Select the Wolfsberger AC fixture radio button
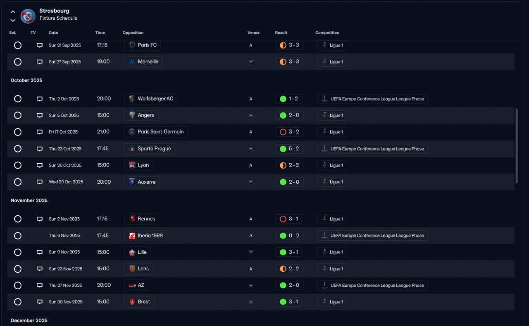Viewport: 529px width, 326px height. [x=18, y=99]
